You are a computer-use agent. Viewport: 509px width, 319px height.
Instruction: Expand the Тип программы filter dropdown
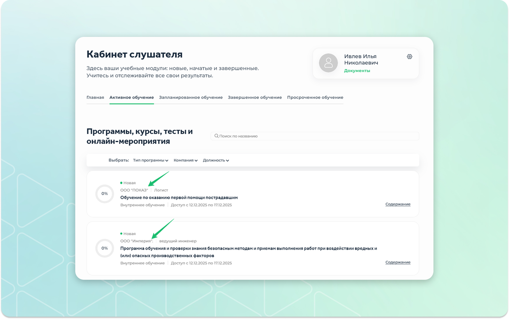tap(150, 160)
